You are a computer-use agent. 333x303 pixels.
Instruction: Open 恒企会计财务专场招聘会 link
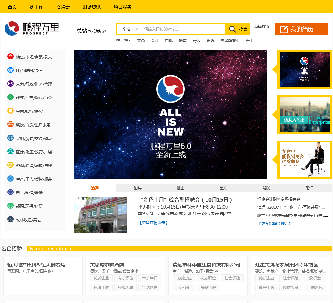[279, 199]
